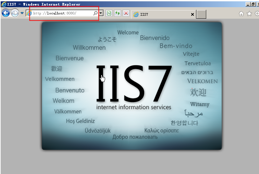259x174 pixels.
Task: Open a new tab with the blank tab button
Action: (x=201, y=14)
